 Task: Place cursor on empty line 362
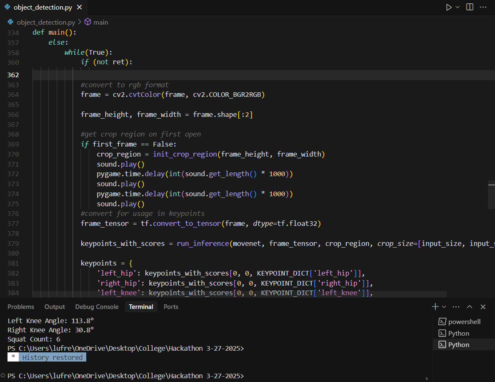(264, 75)
